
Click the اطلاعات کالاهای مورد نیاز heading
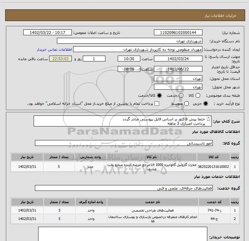pyautogui.click(x=216, y=132)
